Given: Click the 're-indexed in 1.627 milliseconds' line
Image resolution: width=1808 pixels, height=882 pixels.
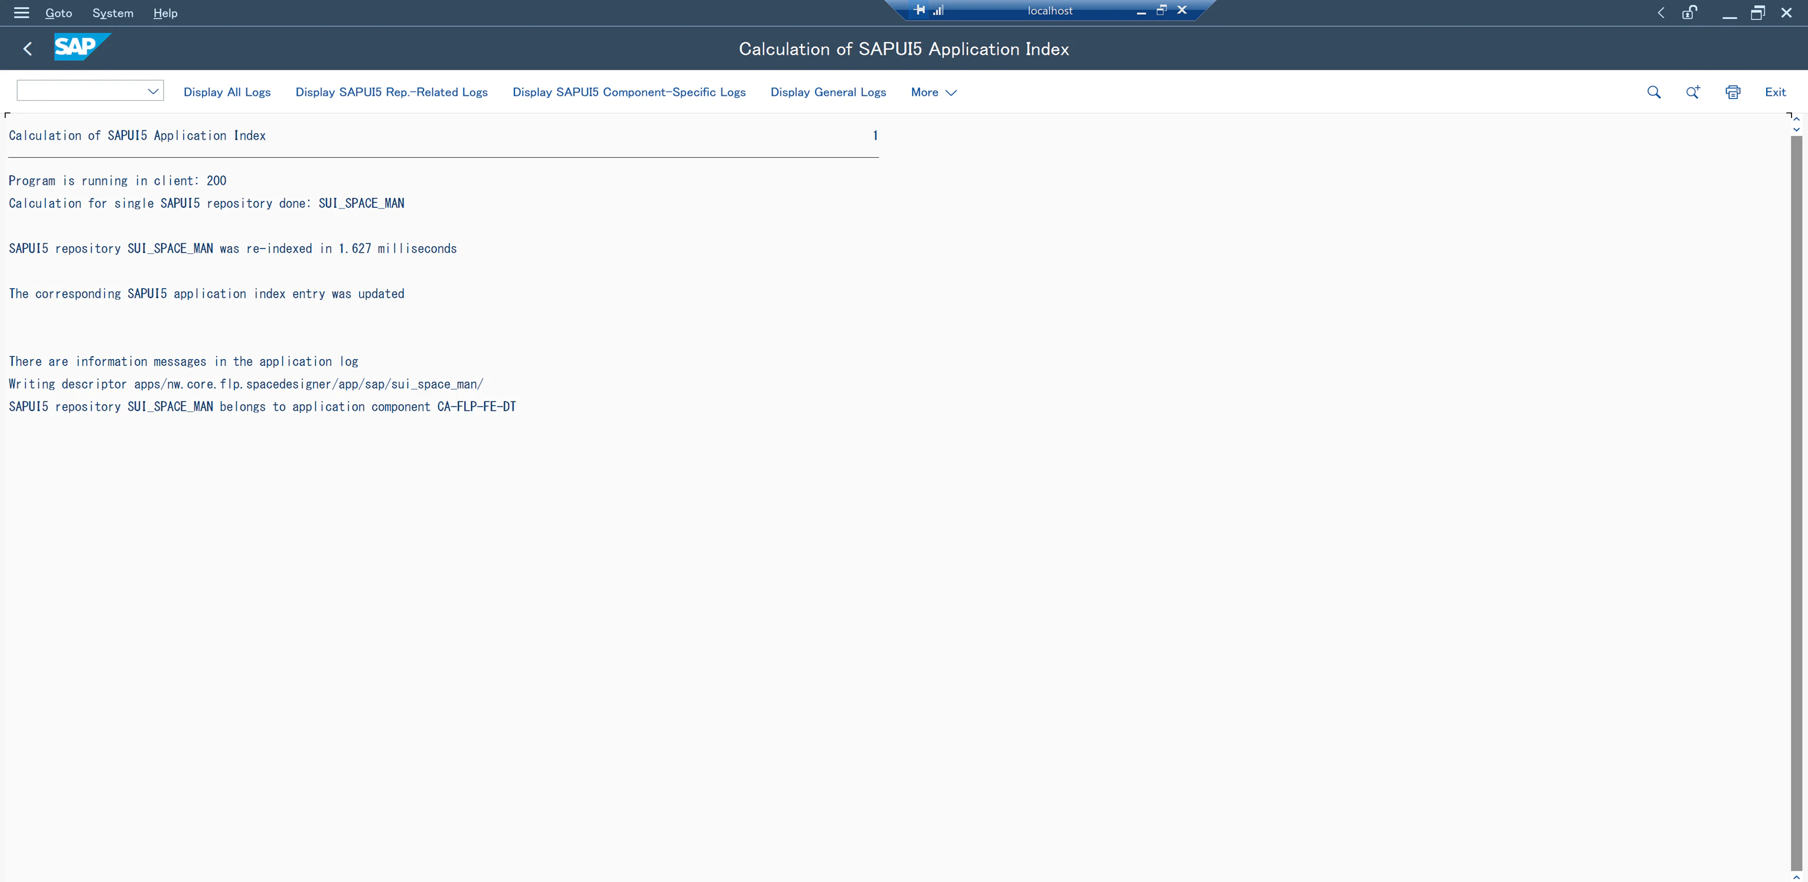Looking at the screenshot, I should point(232,249).
